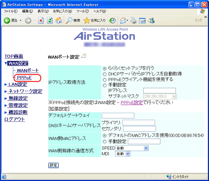Expand the toolbar overflow chevron
Image resolution: width=209 pixels, height=181 pixels.
tap(206, 17)
